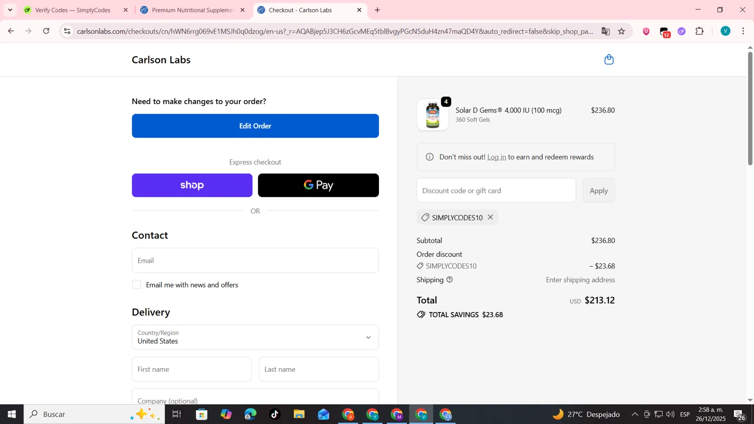The image size is (754, 424).
Task: Open the Chrome three-dot menu
Action: coord(743,31)
